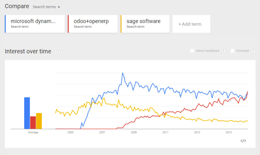Tick the Forecast checkbox

[232, 51]
